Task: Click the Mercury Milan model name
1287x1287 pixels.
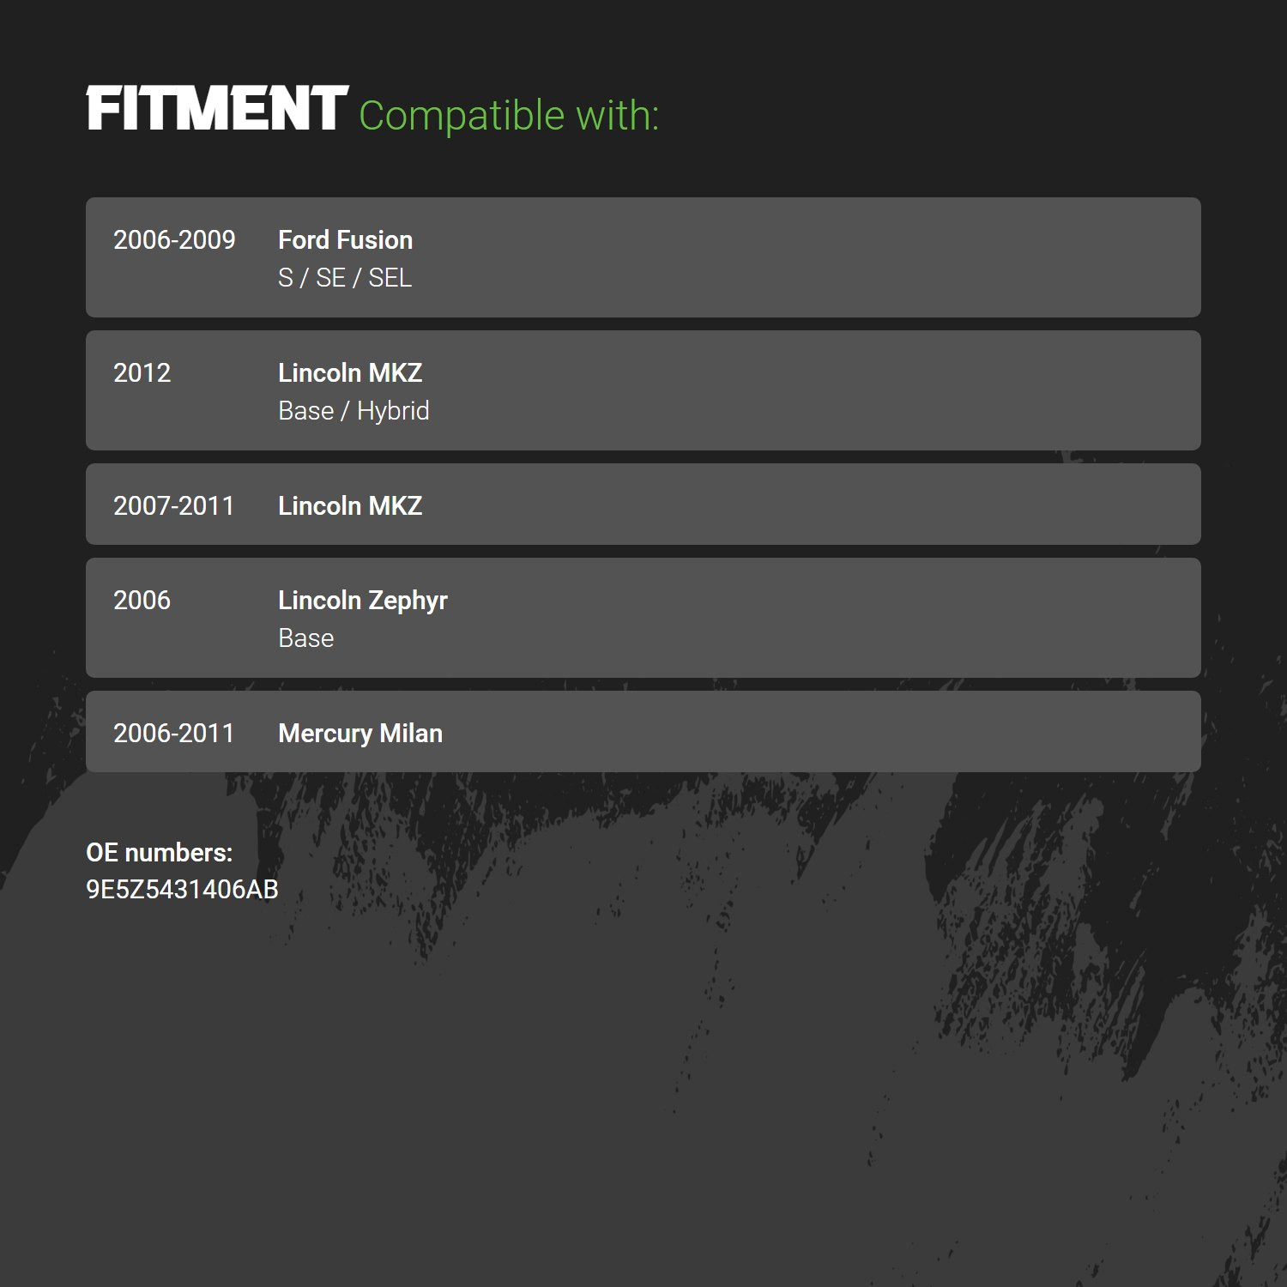Action: coord(360,734)
